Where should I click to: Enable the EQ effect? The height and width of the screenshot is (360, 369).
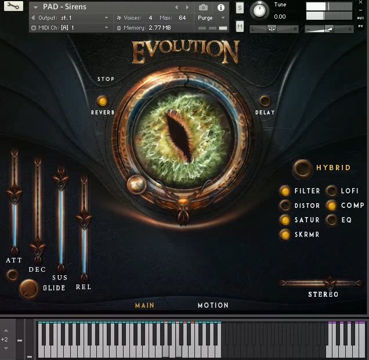332,220
